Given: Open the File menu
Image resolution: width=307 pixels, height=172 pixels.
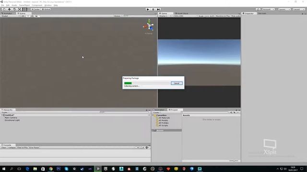Looking at the screenshot, I should [x=2, y=5].
